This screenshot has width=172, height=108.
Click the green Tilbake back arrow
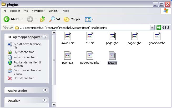coord(7,19)
